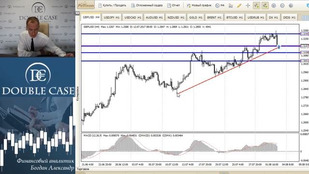Switch to the AUDUSD H1 tab
This screenshot has height=174, width=309.
(154, 17)
